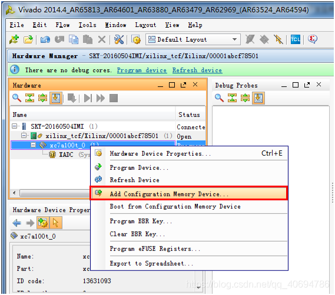Screen dimensions: 335x295
Task: Click the ID code value 13631093
Action: pos(97,281)
